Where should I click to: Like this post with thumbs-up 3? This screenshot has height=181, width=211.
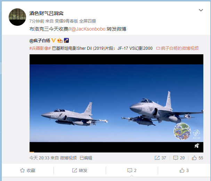184,170
